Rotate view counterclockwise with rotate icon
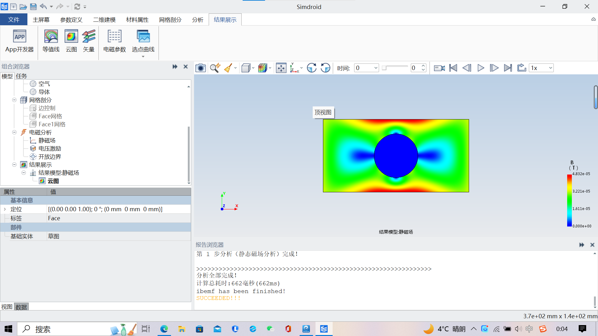 point(325,68)
